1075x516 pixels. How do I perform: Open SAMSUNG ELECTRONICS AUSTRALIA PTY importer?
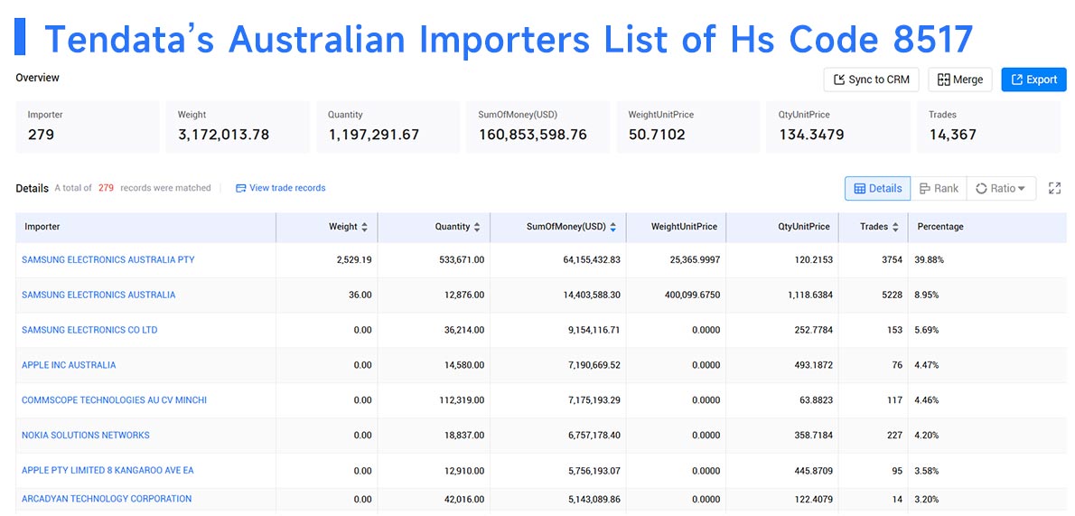click(x=108, y=260)
